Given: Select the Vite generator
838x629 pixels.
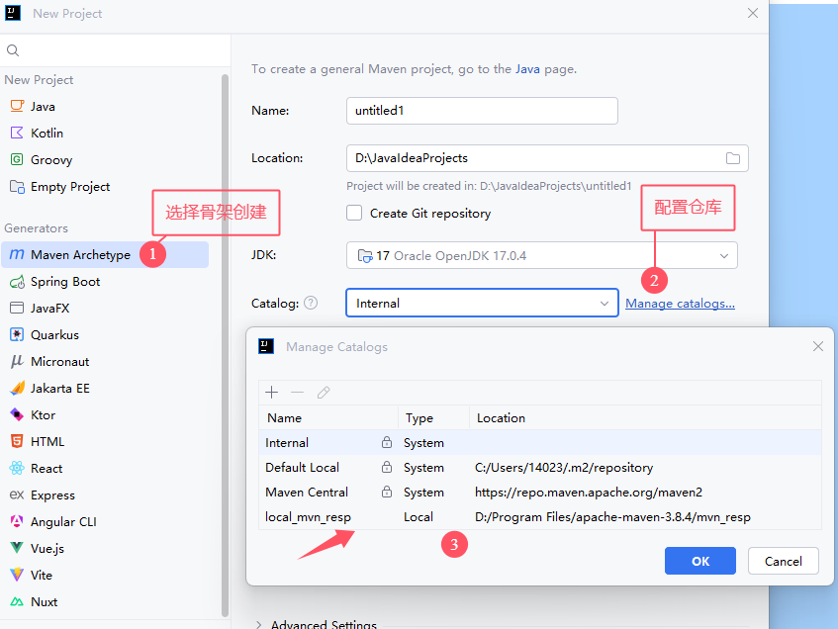Looking at the screenshot, I should pyautogui.click(x=105, y=576).
